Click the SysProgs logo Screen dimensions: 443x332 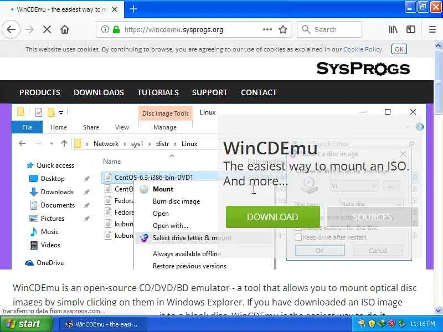coord(363,69)
